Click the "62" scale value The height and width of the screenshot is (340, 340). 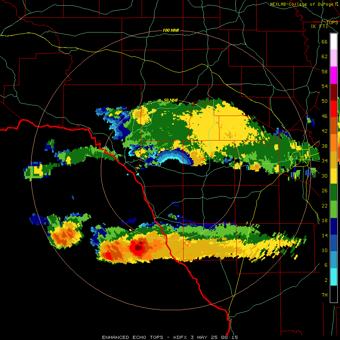[x=325, y=57]
